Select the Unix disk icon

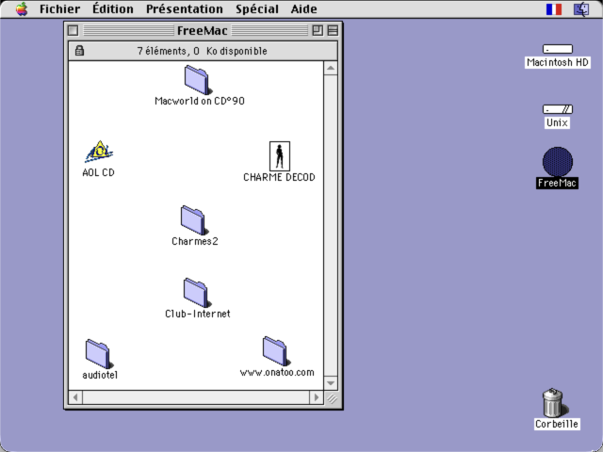(x=558, y=109)
